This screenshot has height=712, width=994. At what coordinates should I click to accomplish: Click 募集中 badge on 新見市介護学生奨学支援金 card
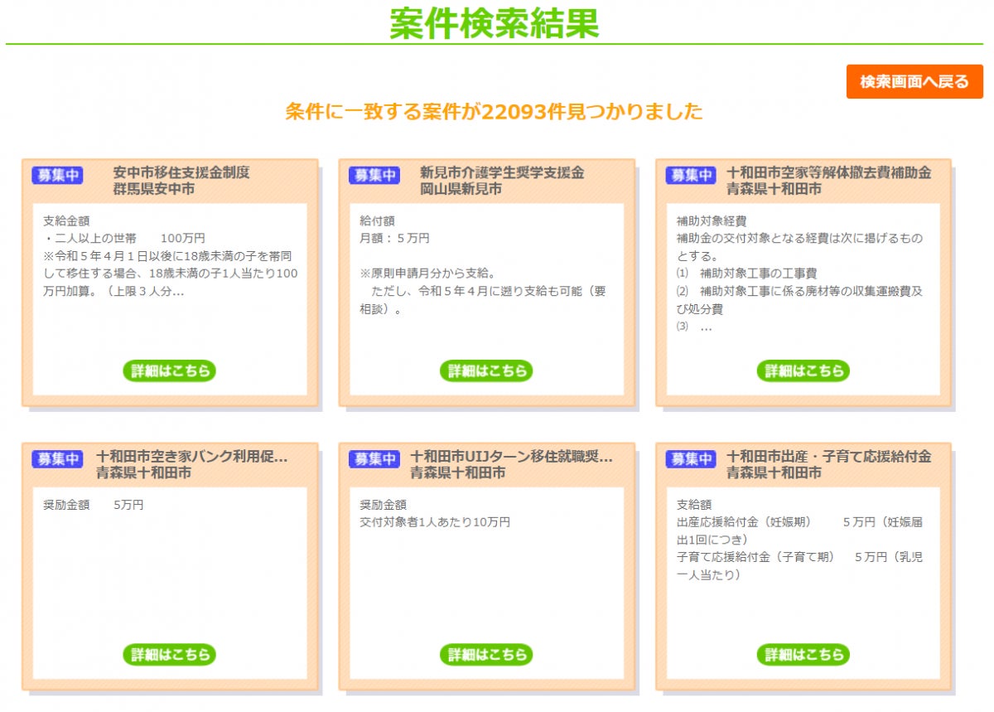[374, 175]
